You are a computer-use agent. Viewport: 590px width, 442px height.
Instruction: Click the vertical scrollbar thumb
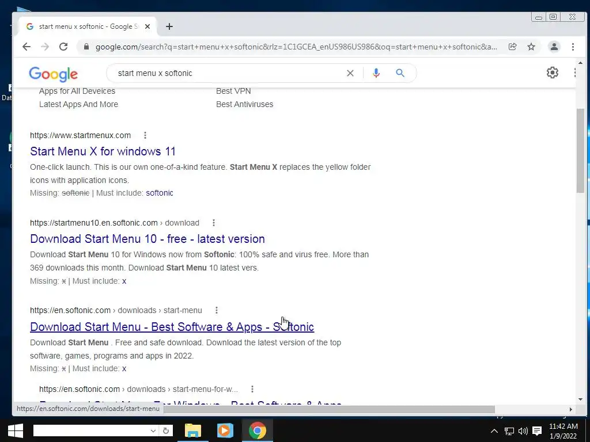click(580, 150)
